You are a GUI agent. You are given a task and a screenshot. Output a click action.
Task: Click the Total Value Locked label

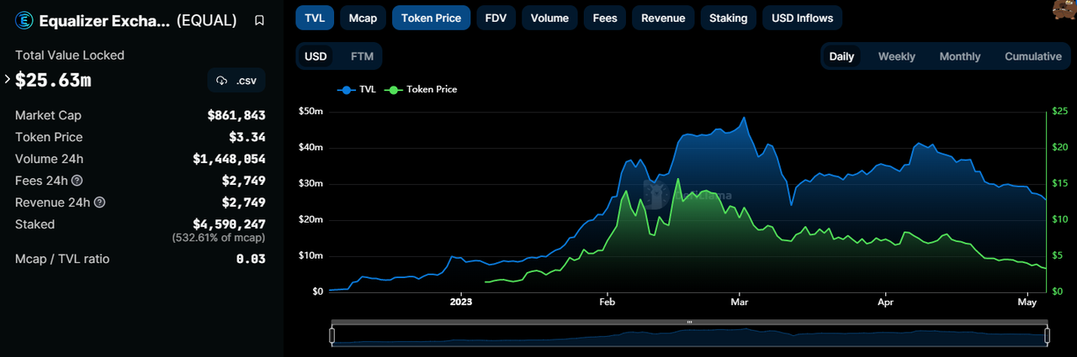[70, 55]
